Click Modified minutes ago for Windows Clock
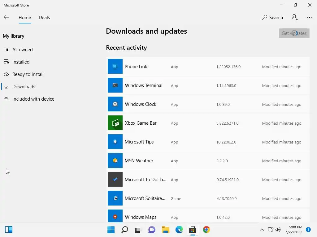The image size is (317, 237). tap(282, 104)
